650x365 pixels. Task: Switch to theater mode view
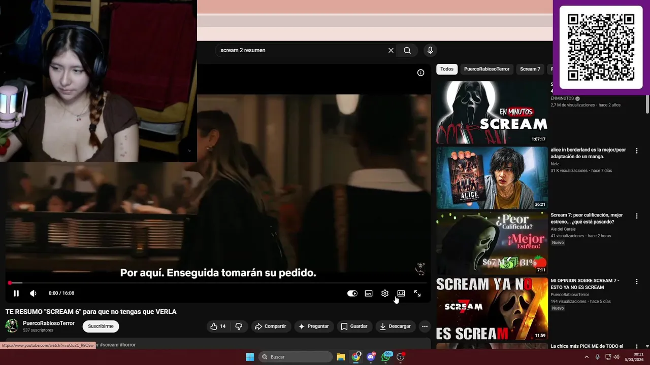pyautogui.click(x=401, y=293)
